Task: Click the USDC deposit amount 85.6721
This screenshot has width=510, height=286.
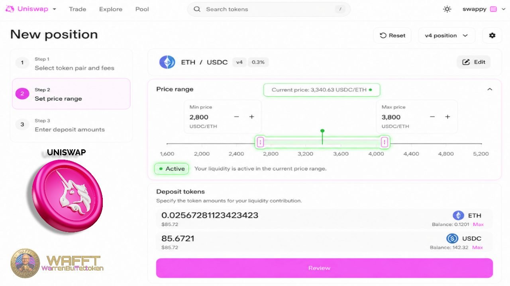Action: coord(178,238)
